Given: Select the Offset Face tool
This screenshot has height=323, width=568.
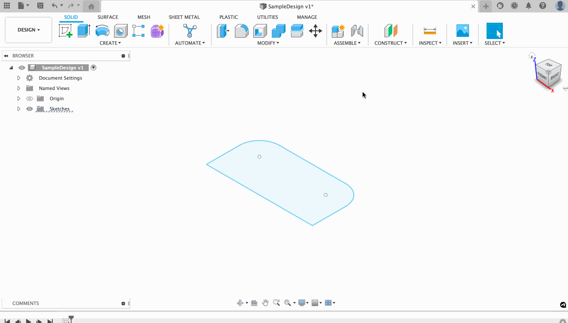Looking at the screenshot, I should [x=297, y=31].
